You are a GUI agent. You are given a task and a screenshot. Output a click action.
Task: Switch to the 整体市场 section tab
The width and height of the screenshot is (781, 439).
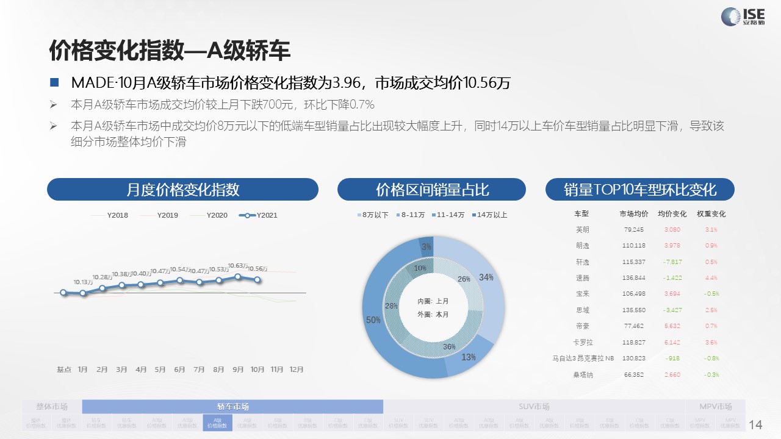coord(52,407)
